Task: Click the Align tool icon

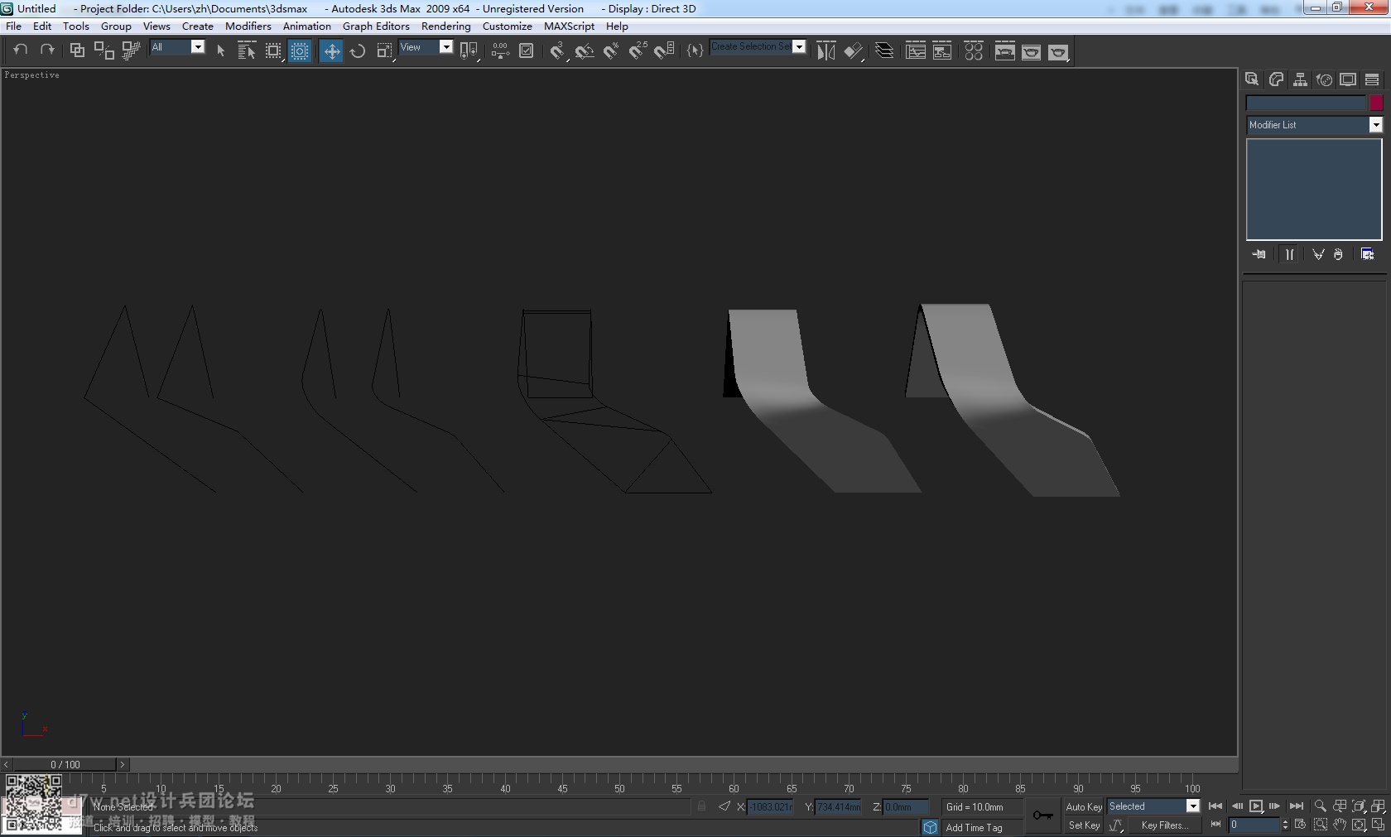Action: coord(853,51)
